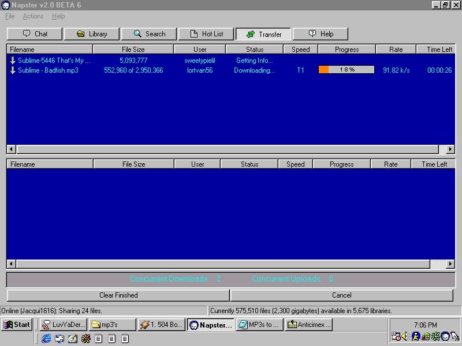Screen dimensions: 462x346
Task: Switch to the Library tab
Action: pos(91,34)
